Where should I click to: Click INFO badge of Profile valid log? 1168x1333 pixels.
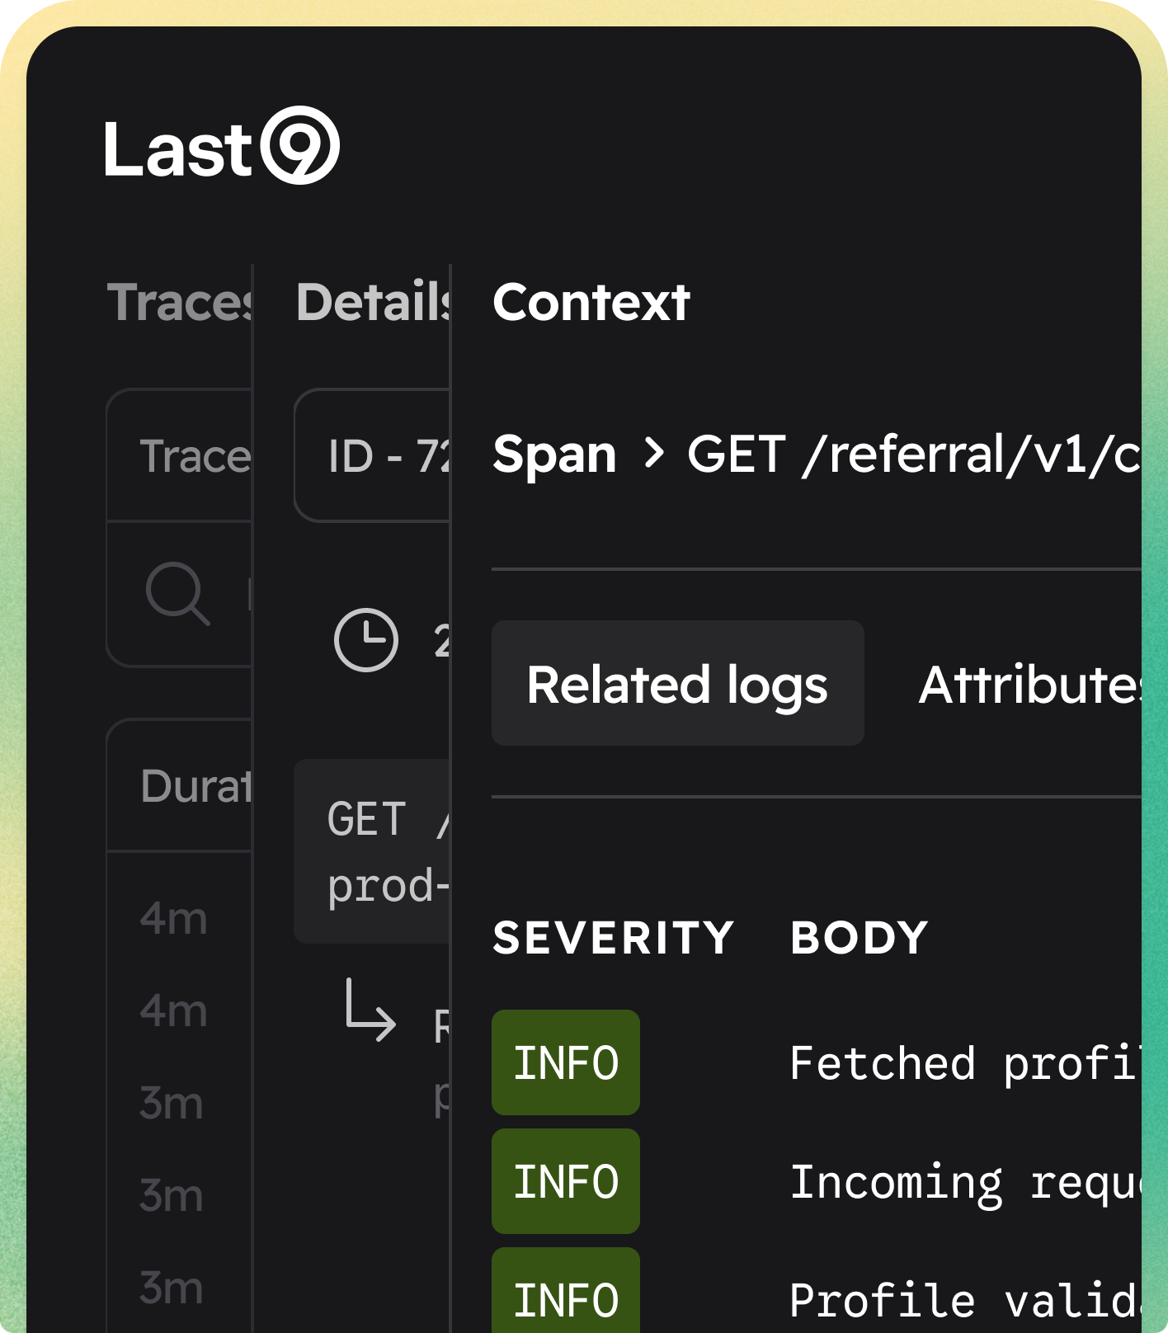[x=566, y=1295]
